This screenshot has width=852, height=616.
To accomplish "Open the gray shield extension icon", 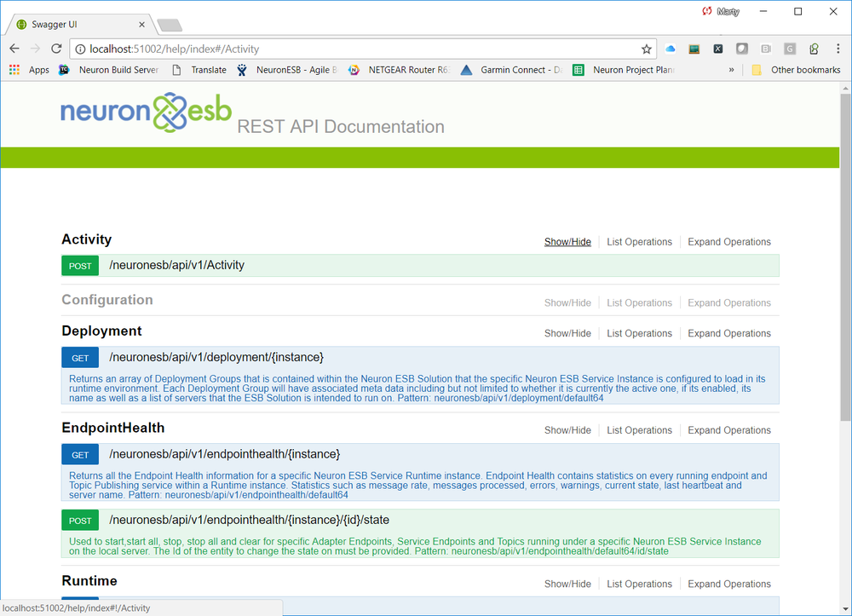I will click(742, 49).
